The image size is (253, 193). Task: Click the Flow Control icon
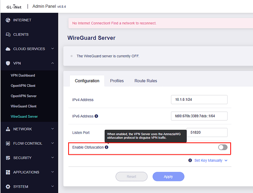tap(8, 144)
